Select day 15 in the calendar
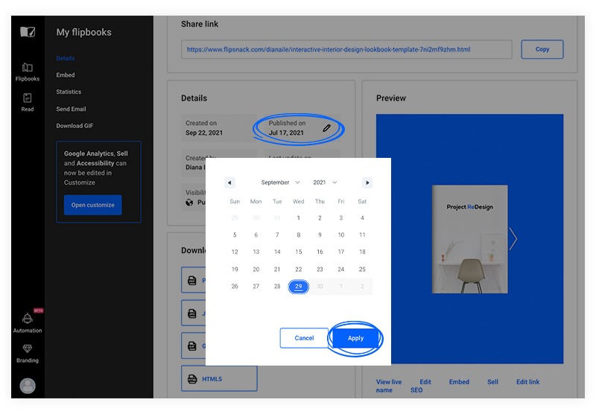Screen dimensions: 596x414 pos(299,252)
